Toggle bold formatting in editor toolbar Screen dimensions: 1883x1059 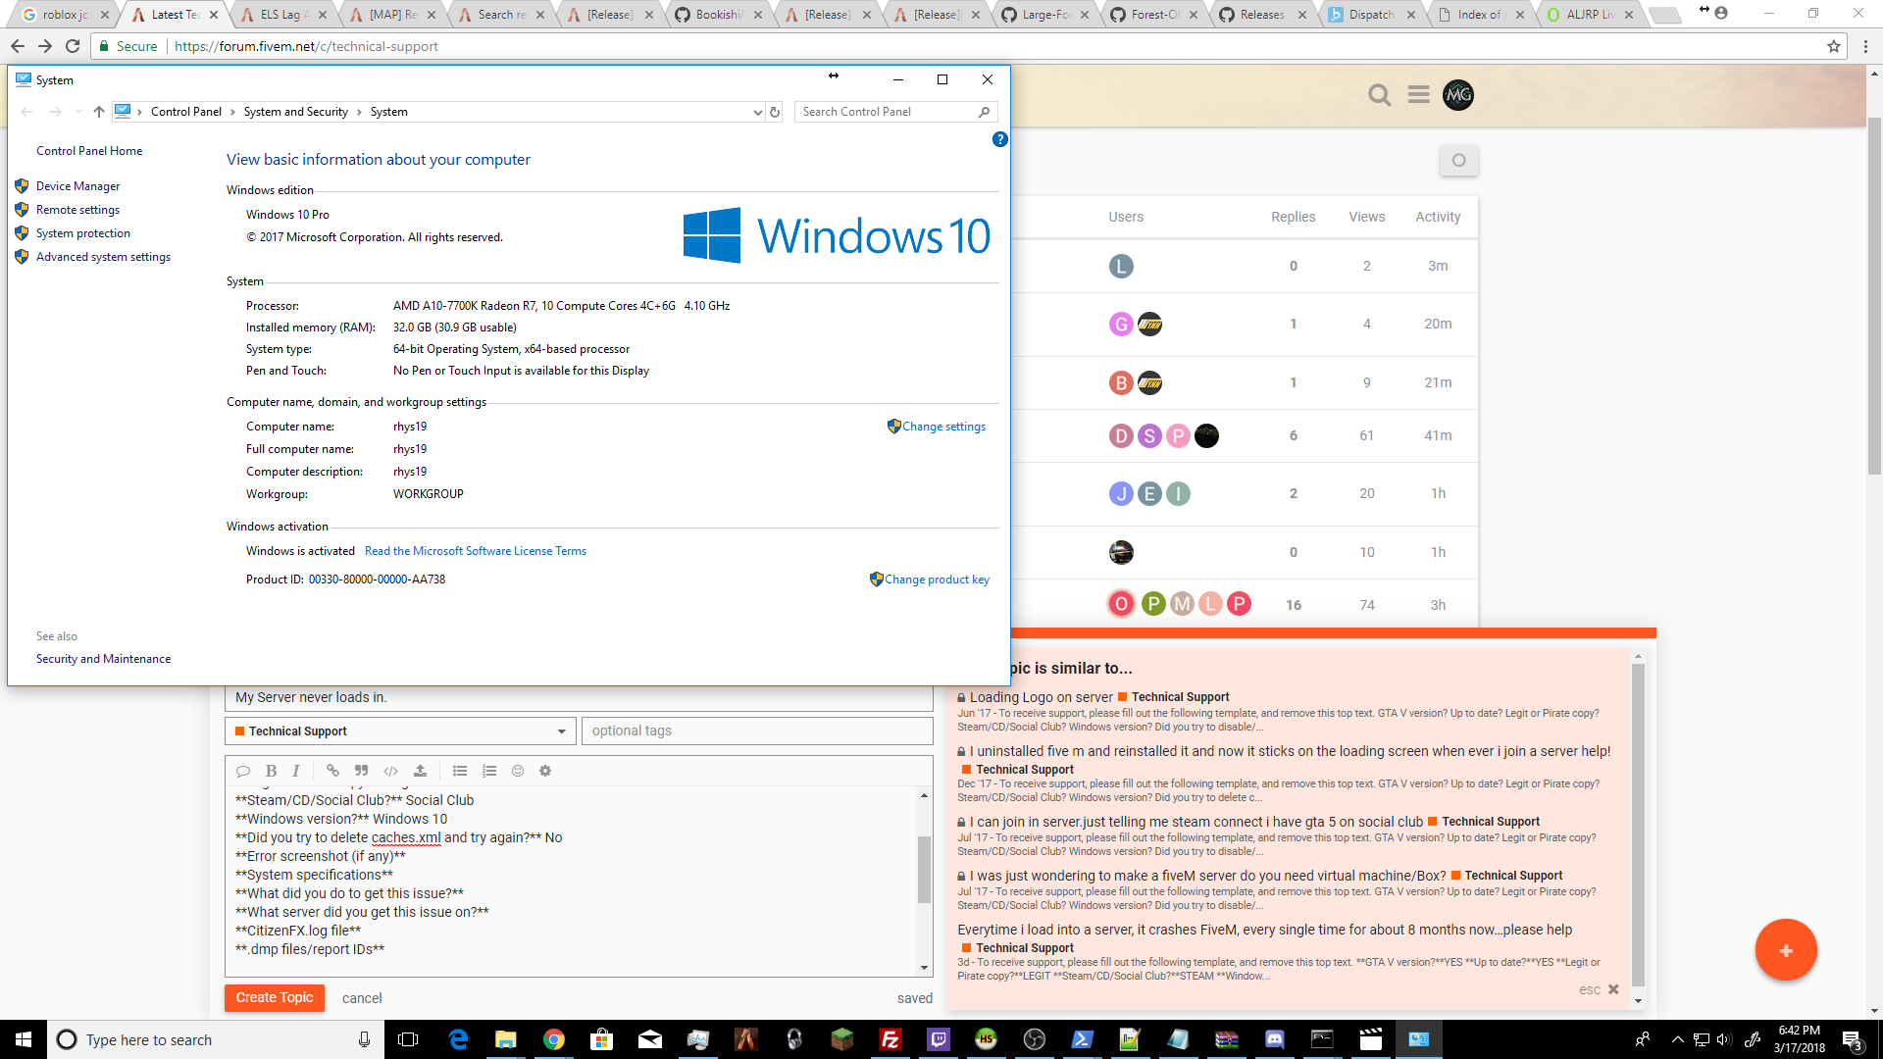click(x=272, y=771)
